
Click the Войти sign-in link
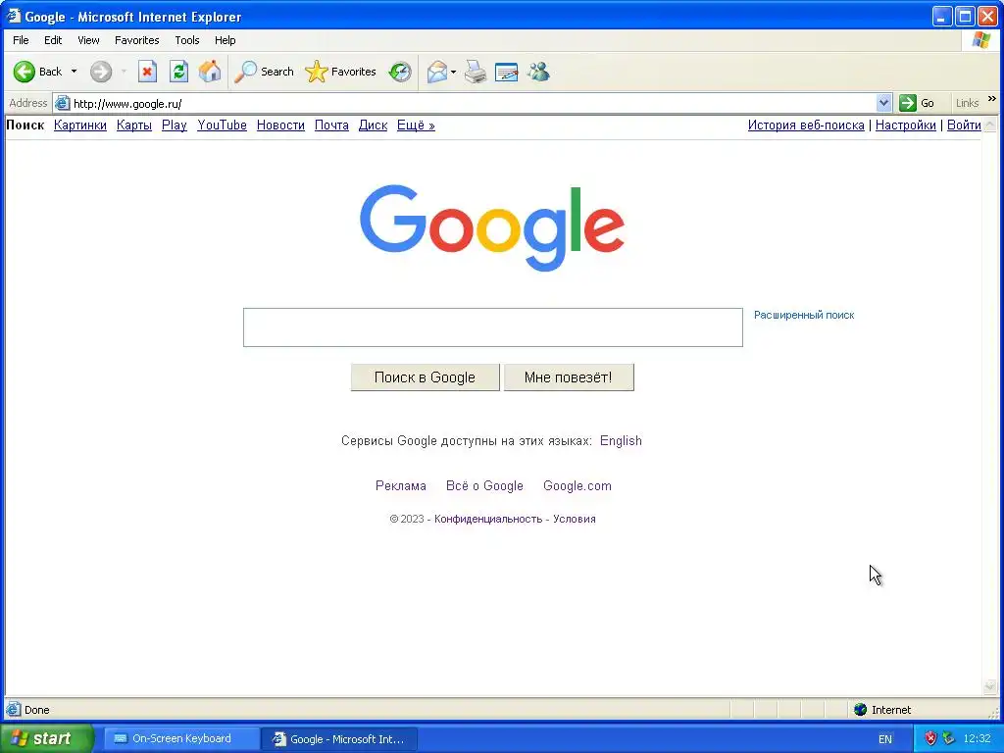[964, 125]
